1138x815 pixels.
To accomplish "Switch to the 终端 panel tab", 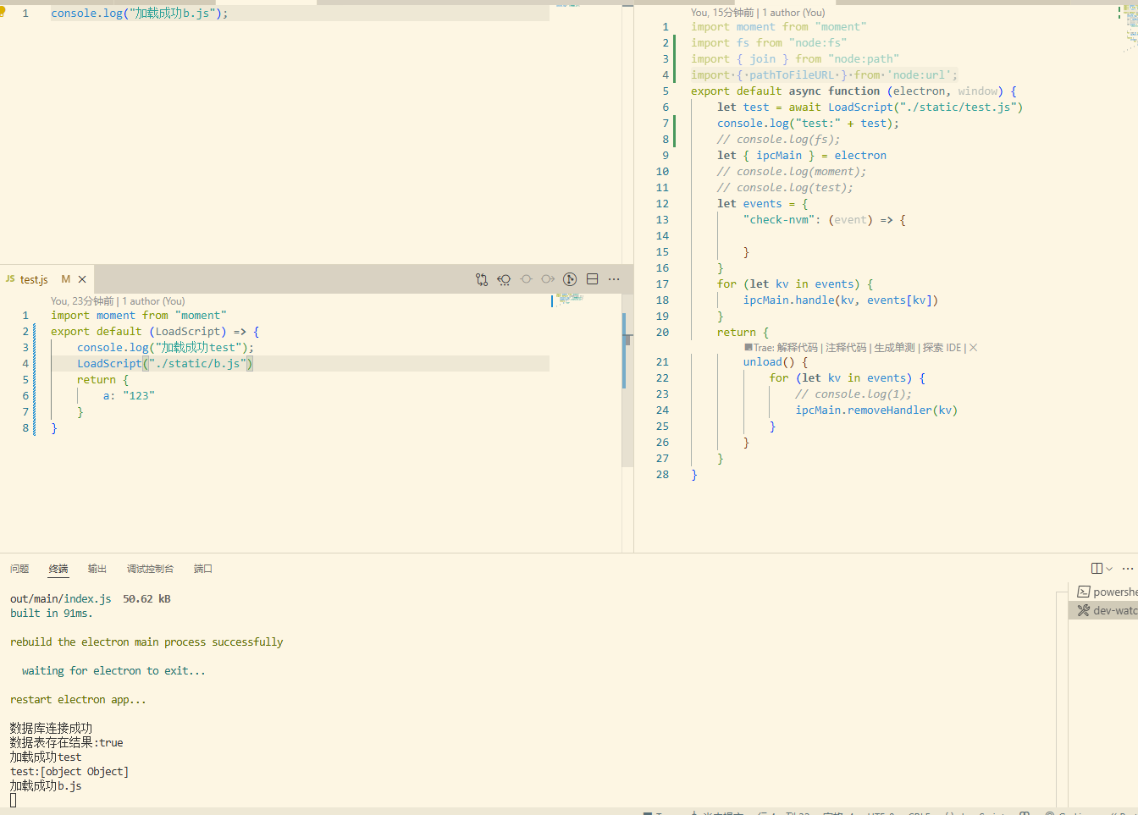I will pos(58,569).
